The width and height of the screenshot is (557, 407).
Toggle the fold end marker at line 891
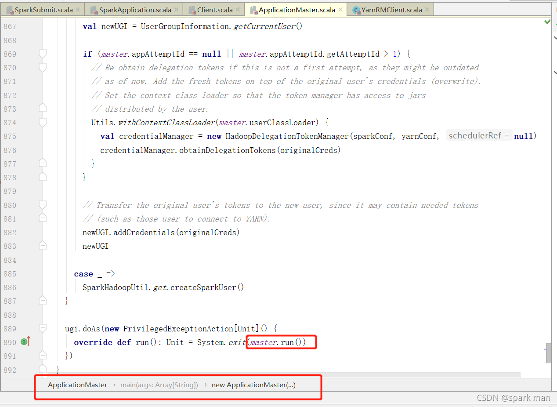pyautogui.click(x=43, y=356)
